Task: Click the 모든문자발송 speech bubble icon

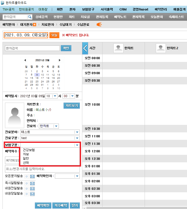Action: 27,176
